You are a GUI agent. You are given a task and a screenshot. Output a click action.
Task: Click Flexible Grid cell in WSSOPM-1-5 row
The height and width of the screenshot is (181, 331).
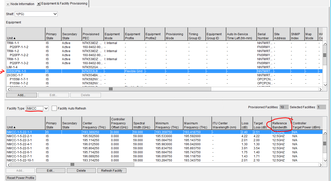134,71
